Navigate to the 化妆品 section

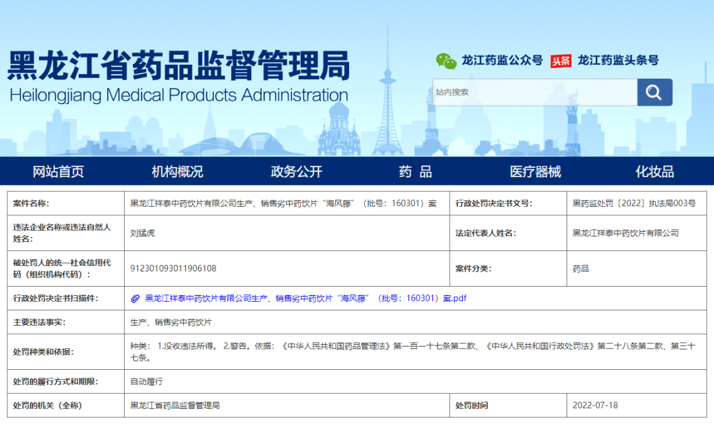pos(654,172)
